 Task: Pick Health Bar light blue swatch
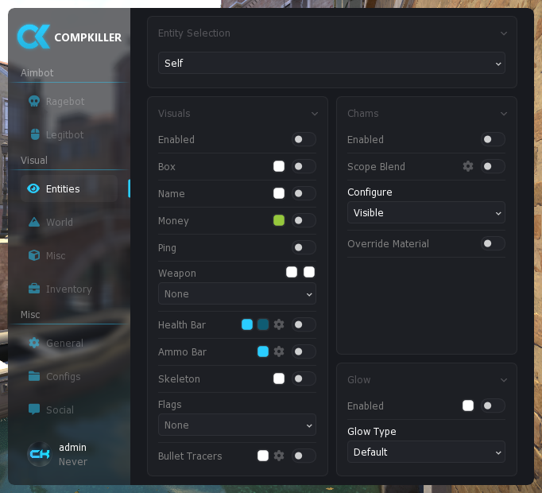(247, 324)
